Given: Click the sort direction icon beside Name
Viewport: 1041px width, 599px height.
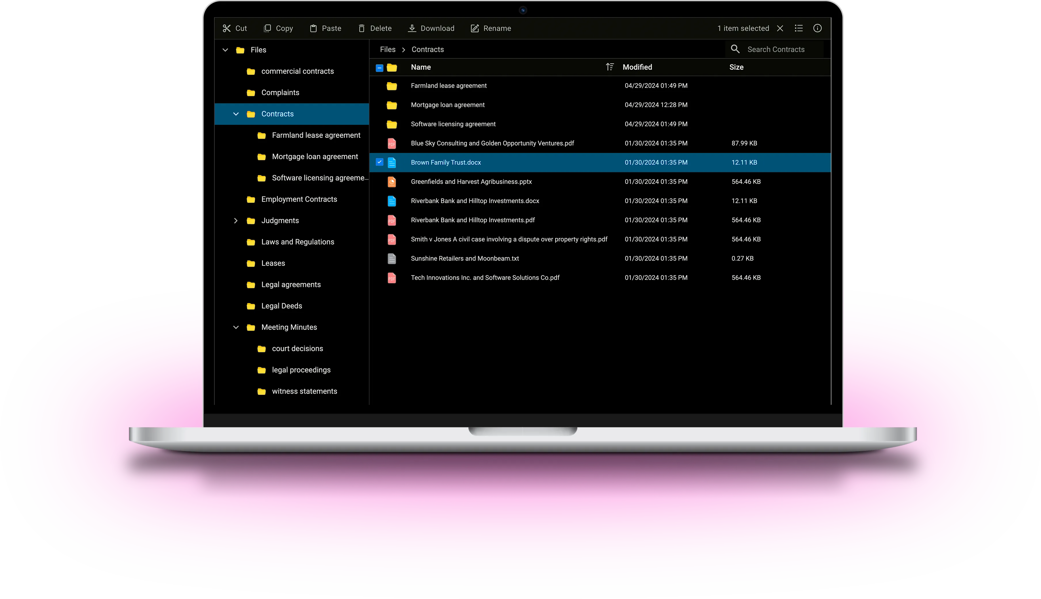Looking at the screenshot, I should [x=610, y=67].
